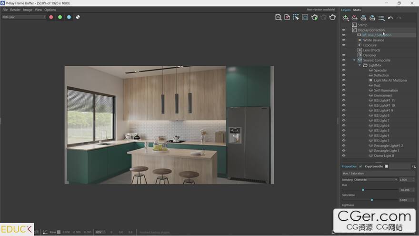
Task: Click the plain Render teapot icon
Action: 332,17
